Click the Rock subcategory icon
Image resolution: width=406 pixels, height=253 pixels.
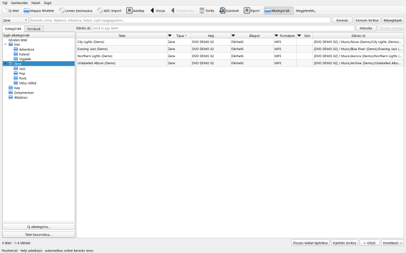16,78
